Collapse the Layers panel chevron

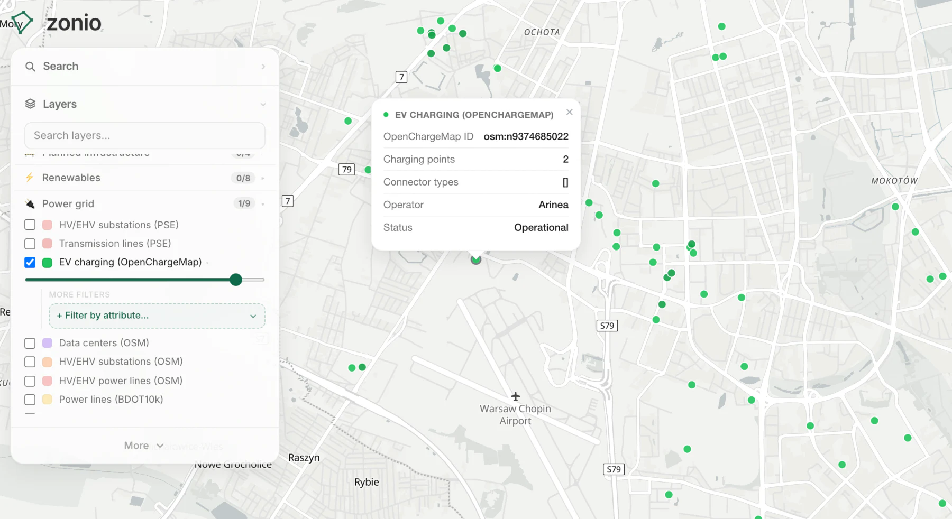click(263, 104)
